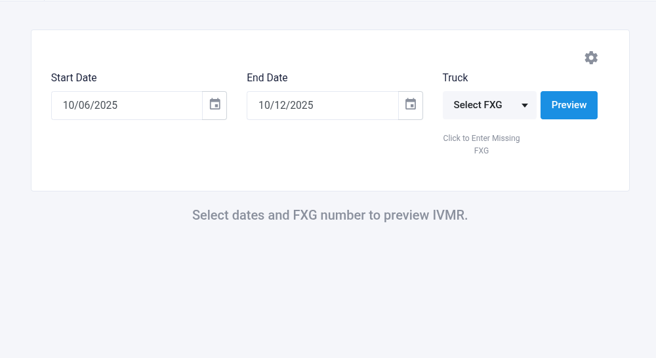Click the calendar button attached to 10/12/2025
The image size is (656, 358).
(411, 105)
